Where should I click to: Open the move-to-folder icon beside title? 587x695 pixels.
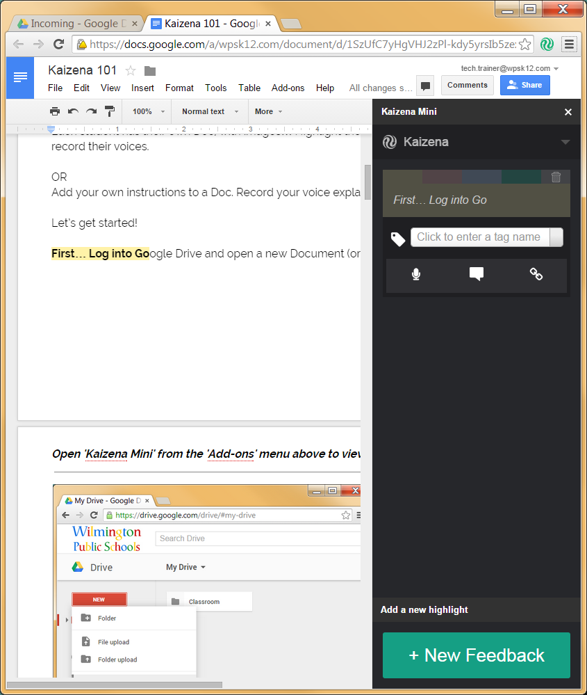pyautogui.click(x=150, y=70)
